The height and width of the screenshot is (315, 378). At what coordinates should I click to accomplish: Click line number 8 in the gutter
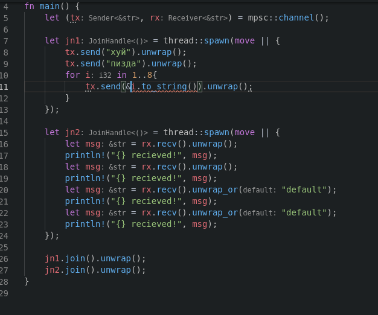[x=6, y=52]
